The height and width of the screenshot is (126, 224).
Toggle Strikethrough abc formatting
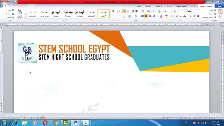[185, 16]
